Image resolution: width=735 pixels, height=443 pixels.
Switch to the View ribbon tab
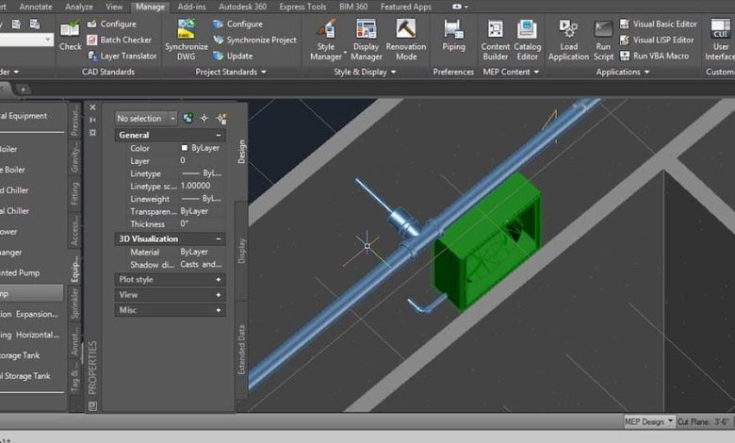coord(114,7)
